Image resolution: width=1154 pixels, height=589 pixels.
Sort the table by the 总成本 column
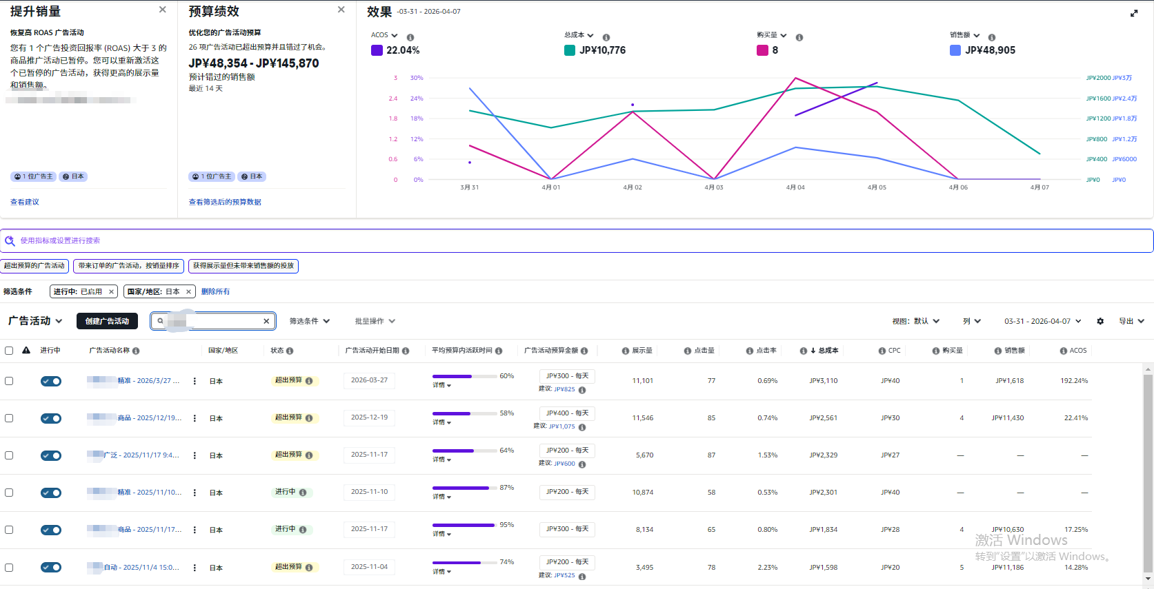tap(828, 351)
